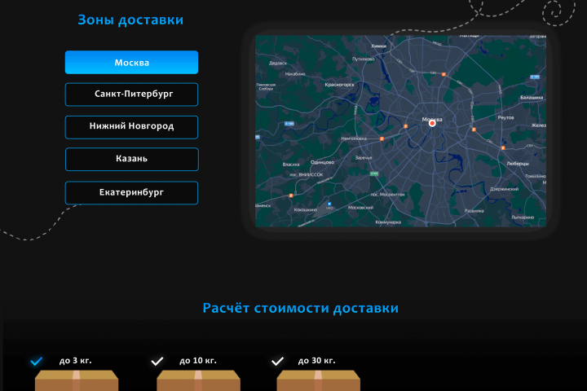587x391 pixels.
Task: Click the Заречье label on the map
Action: click(364, 158)
